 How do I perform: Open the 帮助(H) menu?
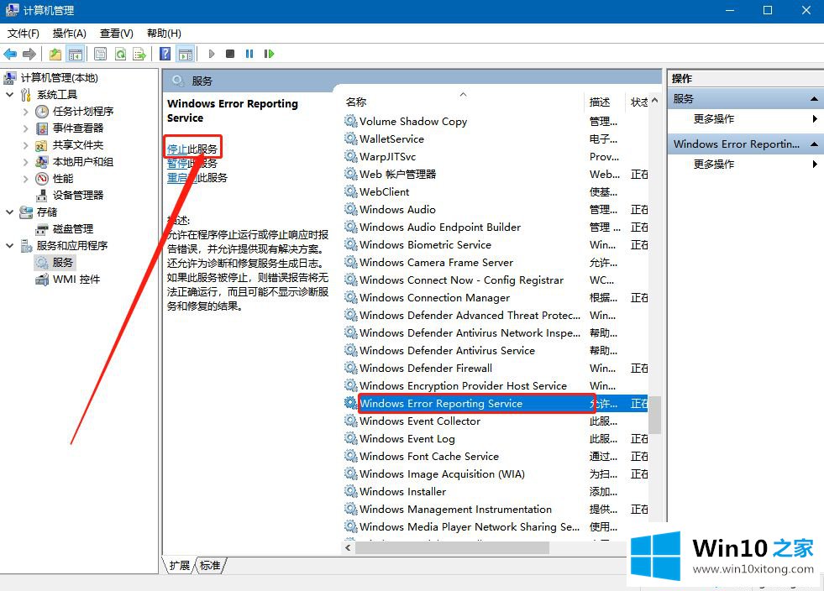pyautogui.click(x=164, y=34)
